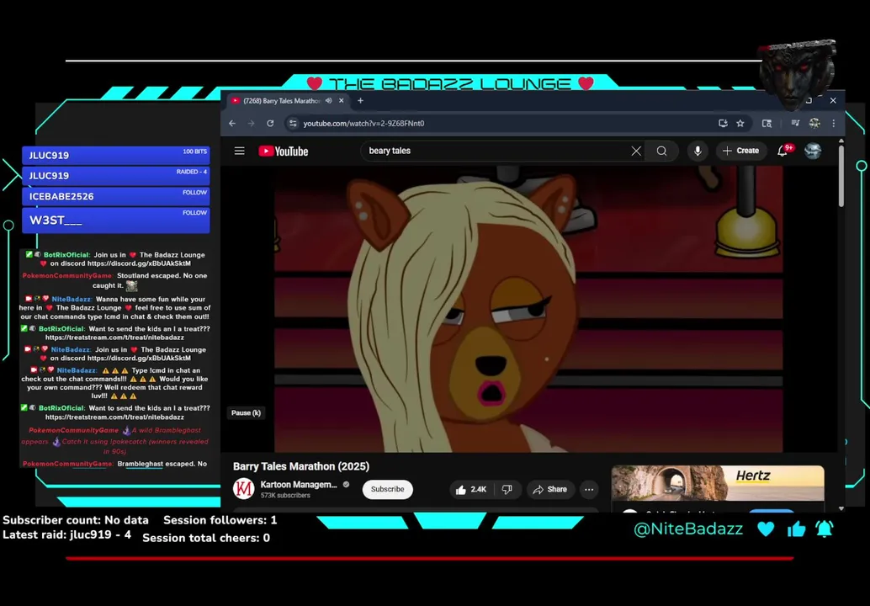The image size is (870, 606).
Task: Open the Chrome profile avatar
Action: coord(814,123)
